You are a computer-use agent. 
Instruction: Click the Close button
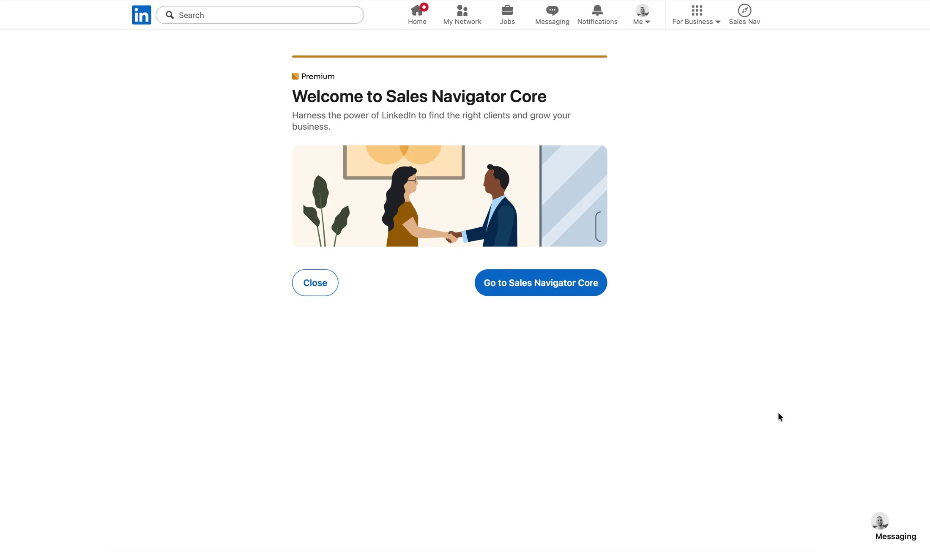coord(315,282)
